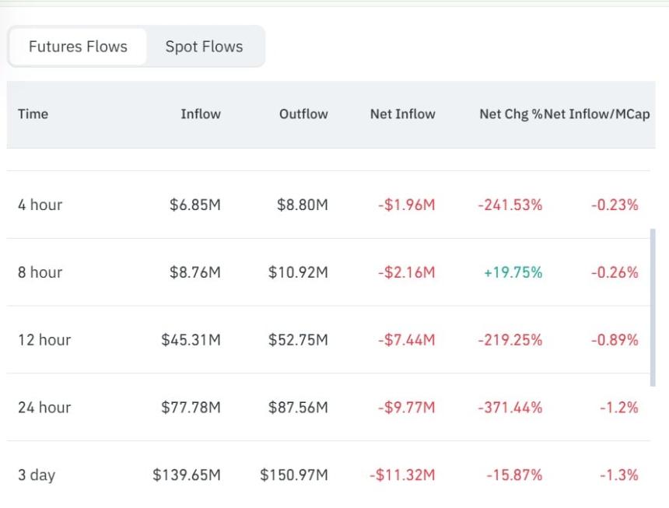Image resolution: width=669 pixels, height=508 pixels.
Task: Click the Time column header
Action: click(33, 114)
